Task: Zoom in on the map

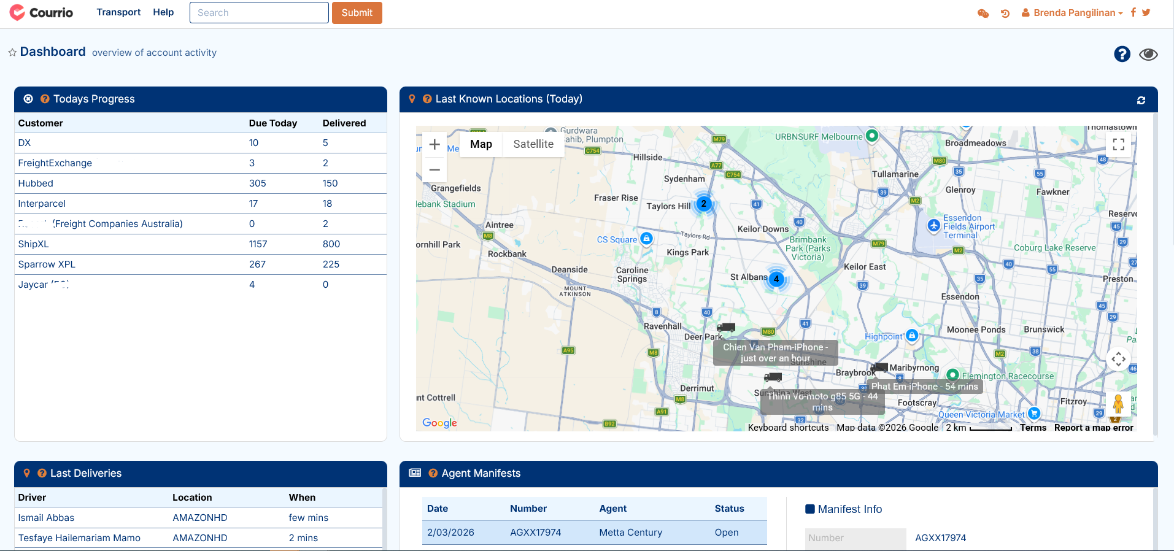Action: [434, 144]
